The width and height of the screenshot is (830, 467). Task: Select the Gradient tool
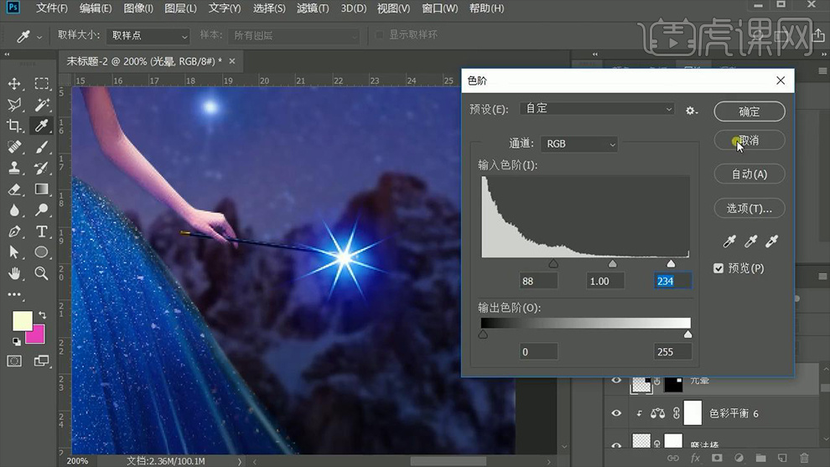[x=41, y=189]
